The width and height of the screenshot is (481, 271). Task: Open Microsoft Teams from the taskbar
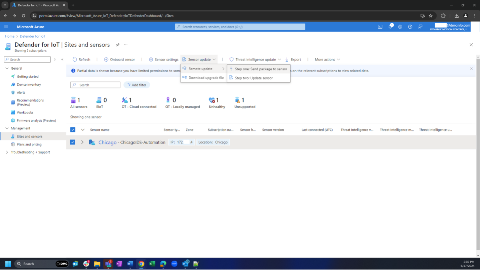[108, 264]
